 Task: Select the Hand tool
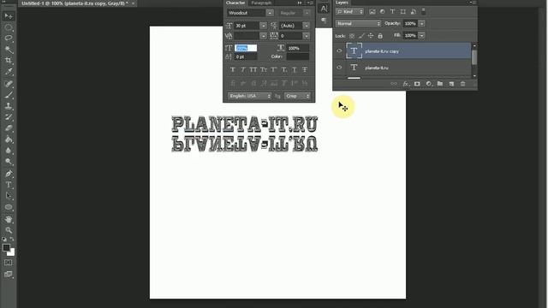[x=9, y=219]
